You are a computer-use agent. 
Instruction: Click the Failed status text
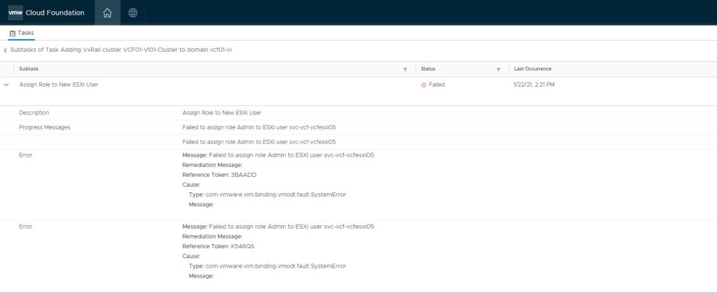pos(436,85)
